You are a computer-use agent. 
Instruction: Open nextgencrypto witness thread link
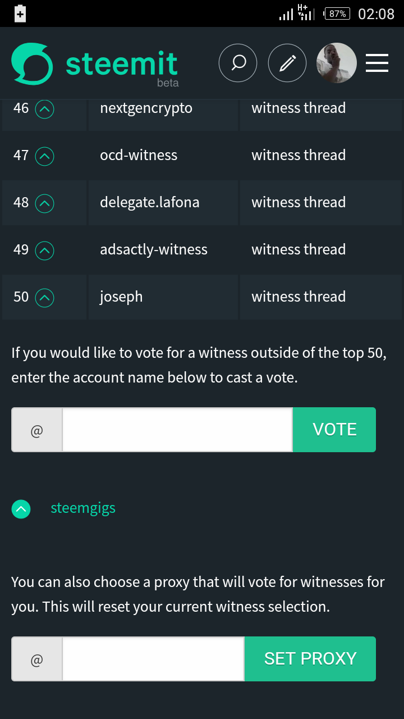point(299,108)
